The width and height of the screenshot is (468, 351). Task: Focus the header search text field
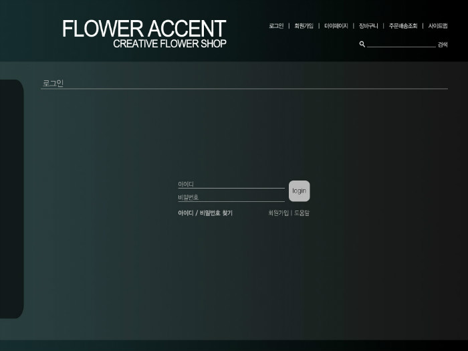tap(400, 44)
